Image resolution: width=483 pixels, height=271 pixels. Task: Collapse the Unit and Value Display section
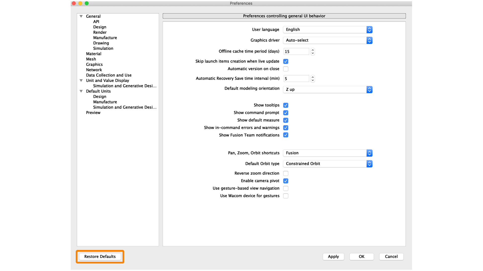(x=81, y=81)
